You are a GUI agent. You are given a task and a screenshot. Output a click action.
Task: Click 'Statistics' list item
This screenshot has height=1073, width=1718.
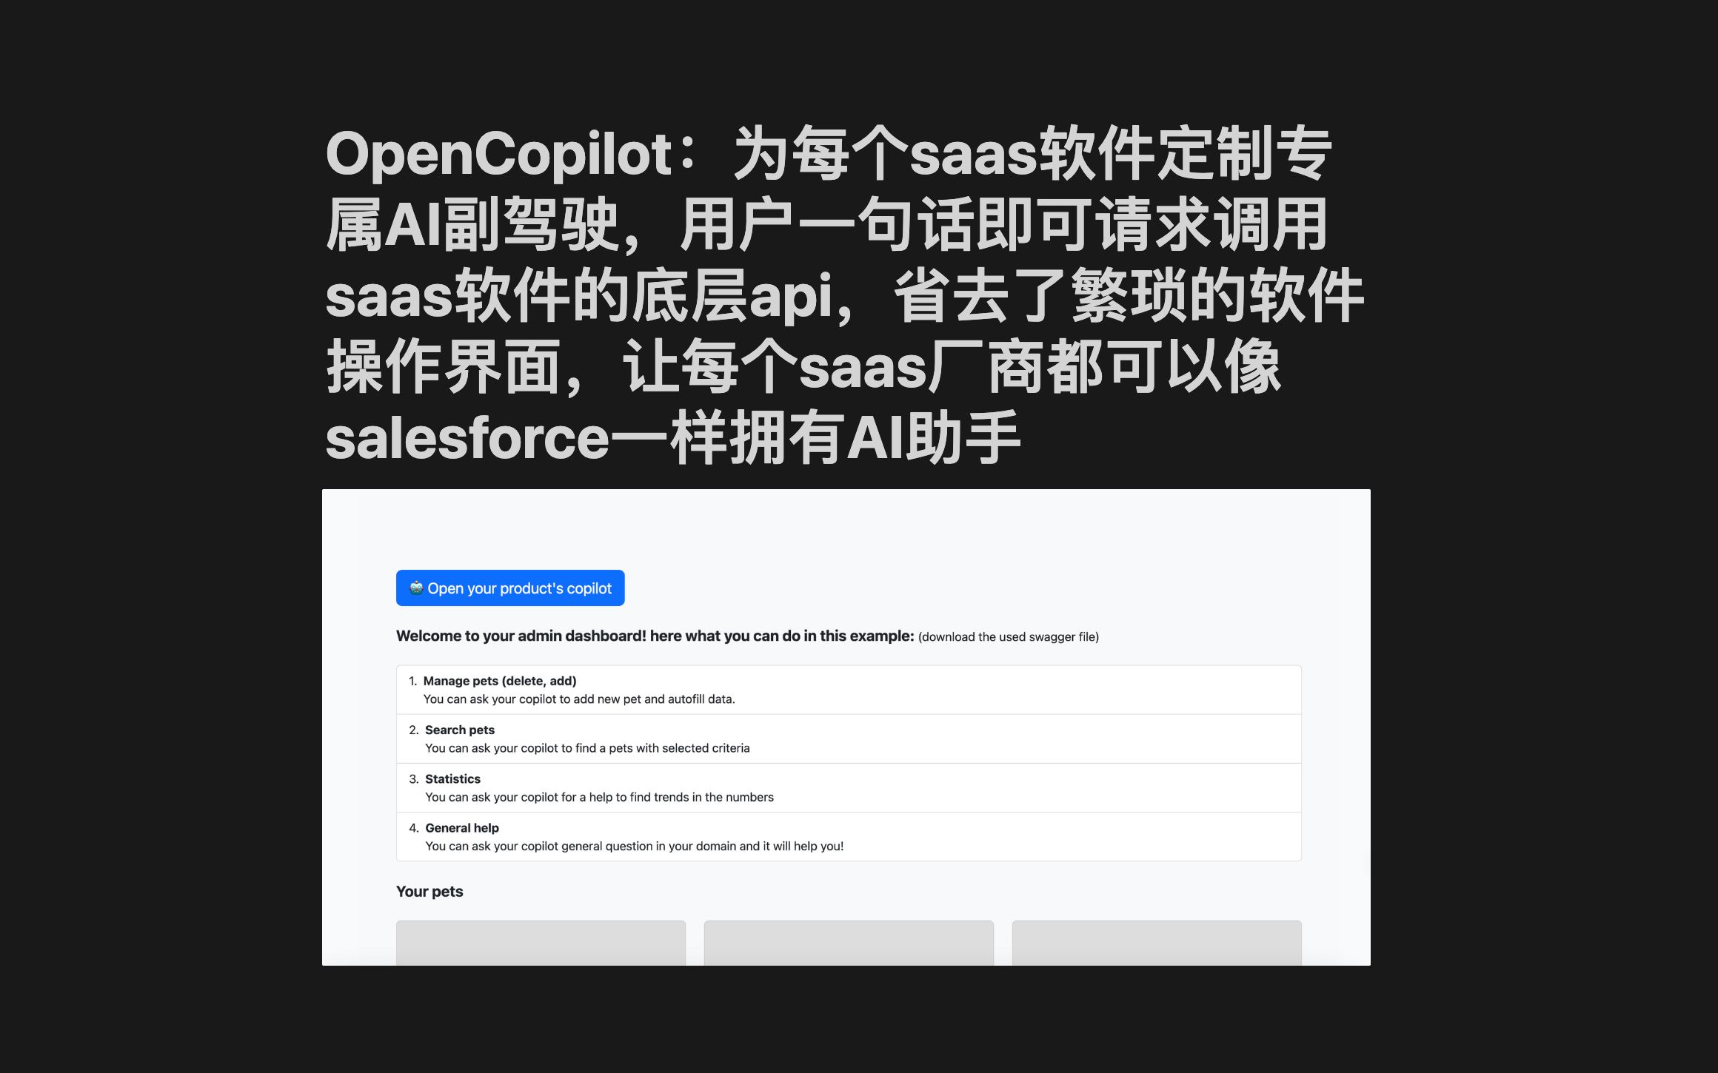pos(452,778)
